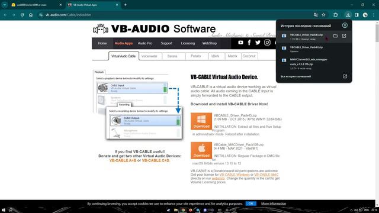Open first VBCABLE_Driver_Pack43.zip in new tab icon
The image size is (379, 213).
(x=344, y=36)
